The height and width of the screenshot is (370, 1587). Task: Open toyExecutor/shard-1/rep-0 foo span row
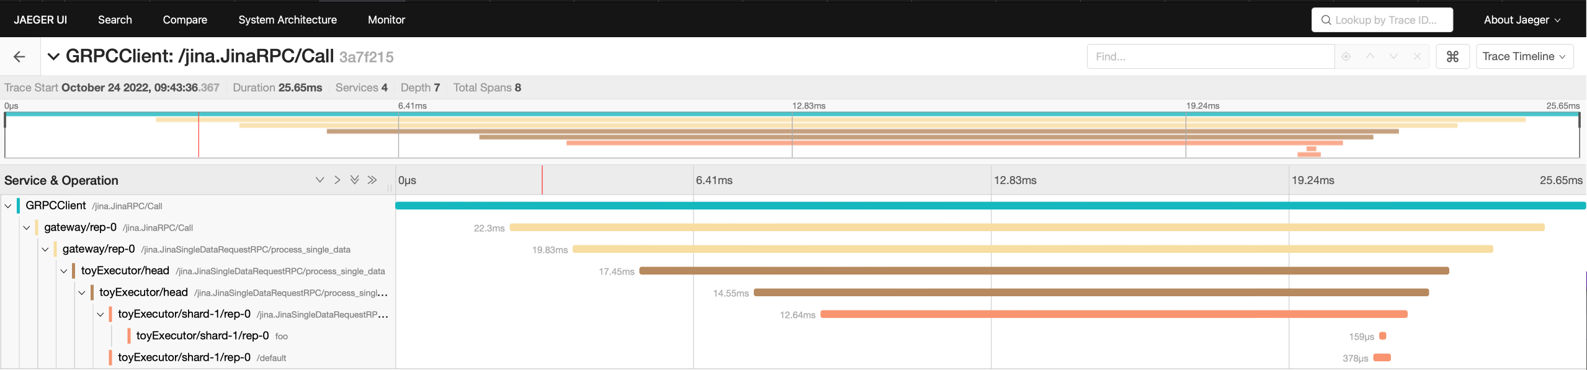point(212,336)
